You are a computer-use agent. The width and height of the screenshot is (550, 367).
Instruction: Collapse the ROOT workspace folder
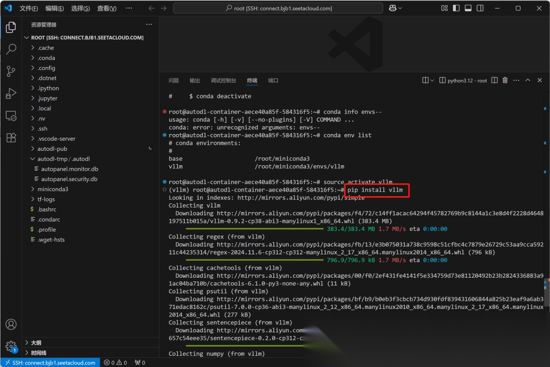(90, 38)
